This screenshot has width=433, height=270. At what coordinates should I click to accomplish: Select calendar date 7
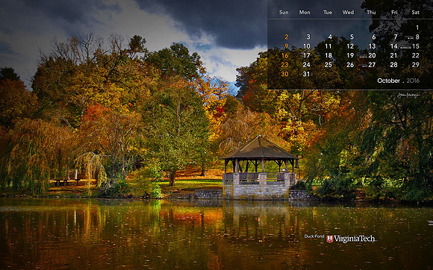[396, 37]
